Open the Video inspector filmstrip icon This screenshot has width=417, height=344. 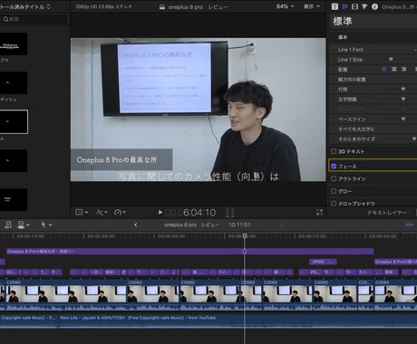click(354, 6)
